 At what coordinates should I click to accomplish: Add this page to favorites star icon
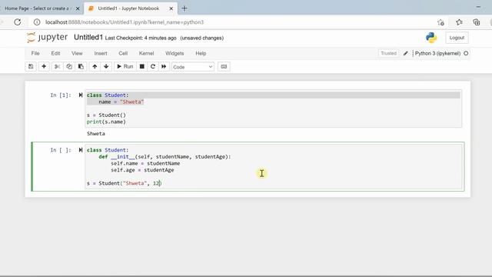coord(440,22)
